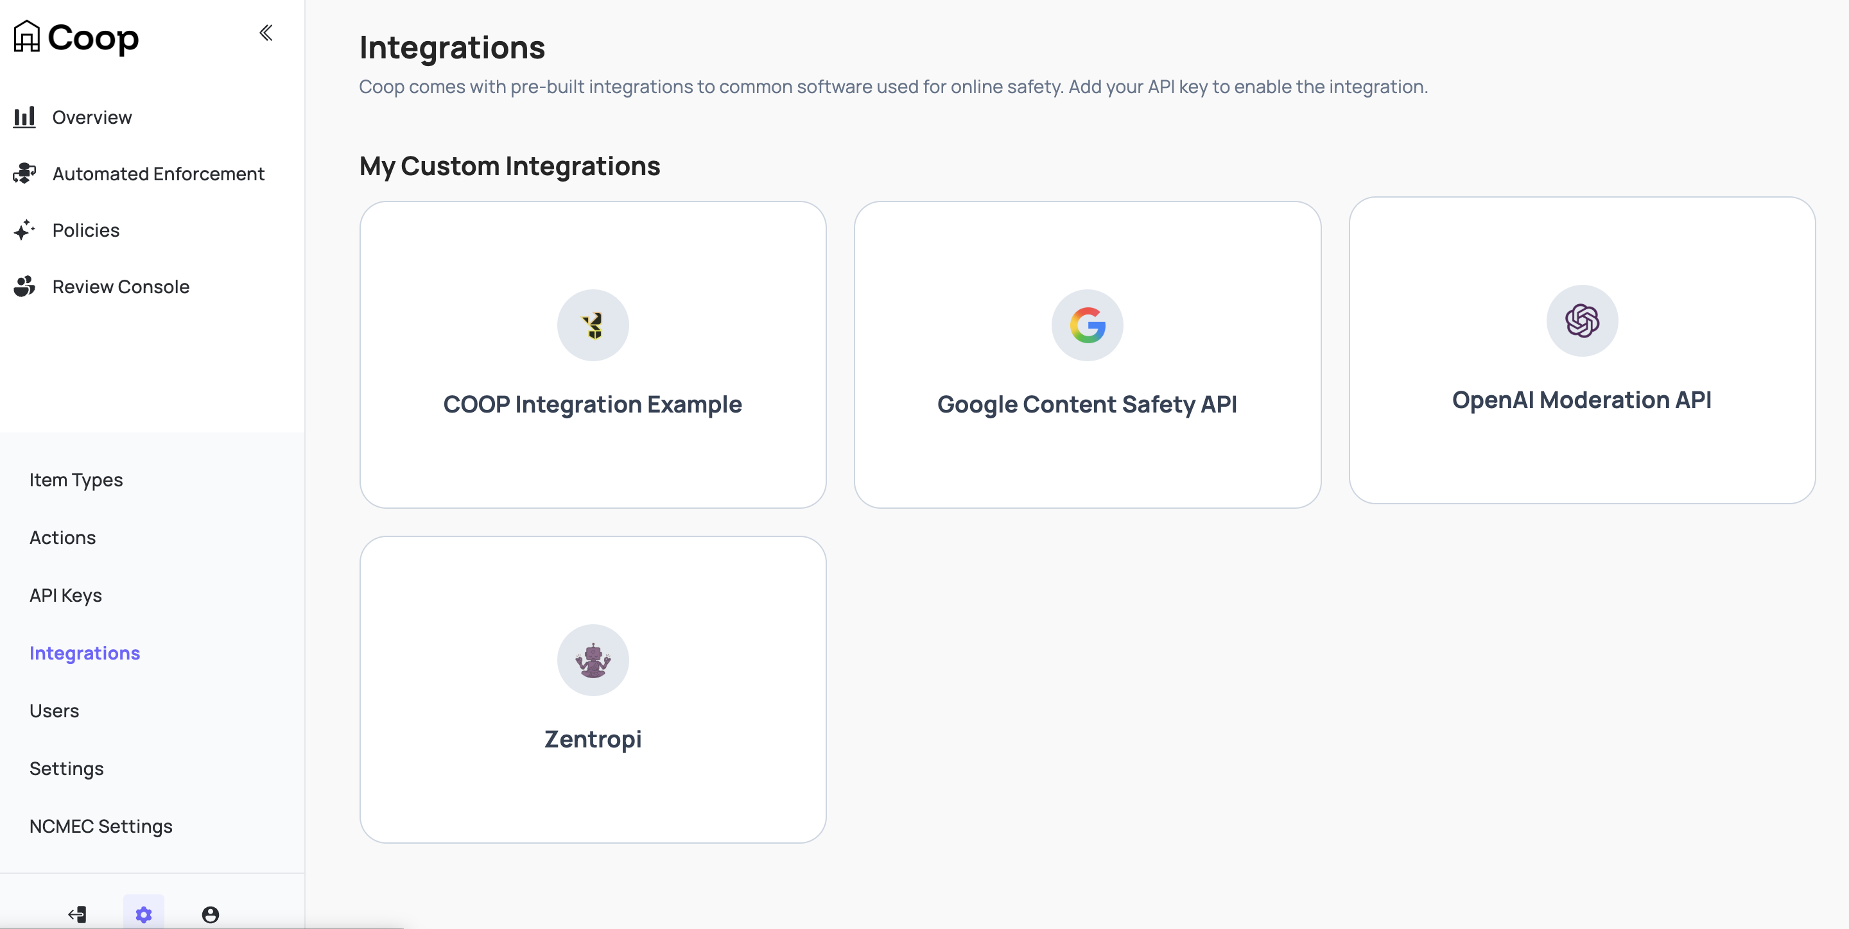1849x929 pixels.
Task: Open the Actions settings page
Action: coord(62,537)
